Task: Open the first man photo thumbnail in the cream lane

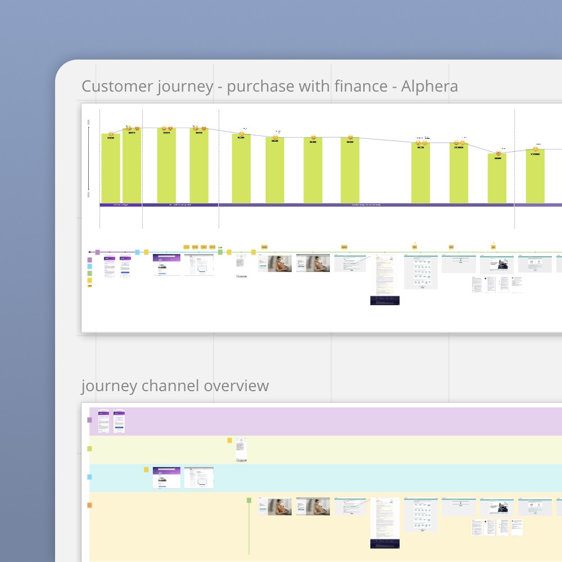Action: (275, 506)
